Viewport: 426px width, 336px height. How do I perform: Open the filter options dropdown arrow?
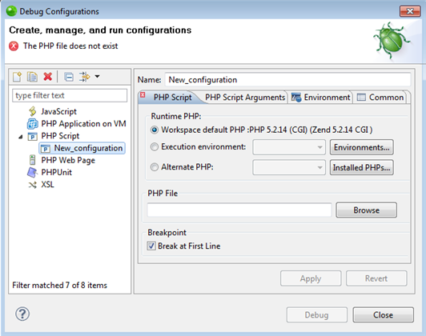97,77
